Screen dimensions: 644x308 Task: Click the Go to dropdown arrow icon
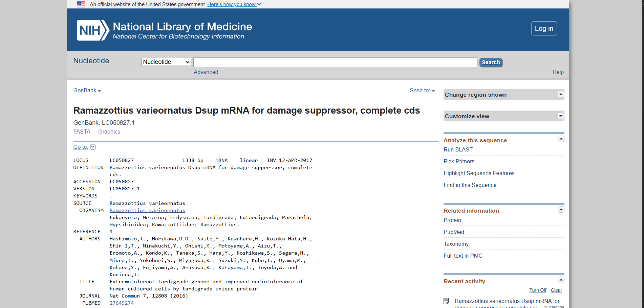[93, 147]
